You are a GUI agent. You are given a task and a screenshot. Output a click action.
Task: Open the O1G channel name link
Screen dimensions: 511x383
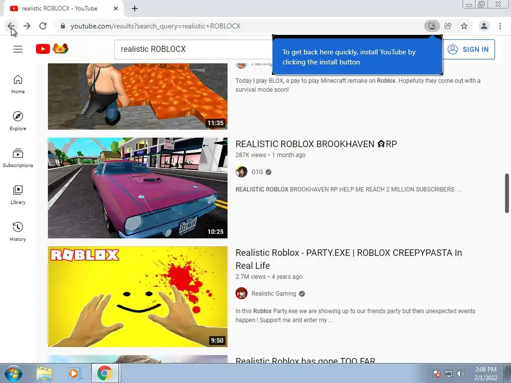[257, 172]
